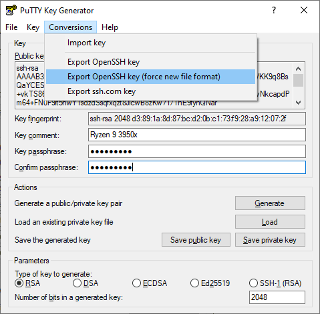
Task: Click 'Load an existing private key file' text
Action: tap(64, 222)
